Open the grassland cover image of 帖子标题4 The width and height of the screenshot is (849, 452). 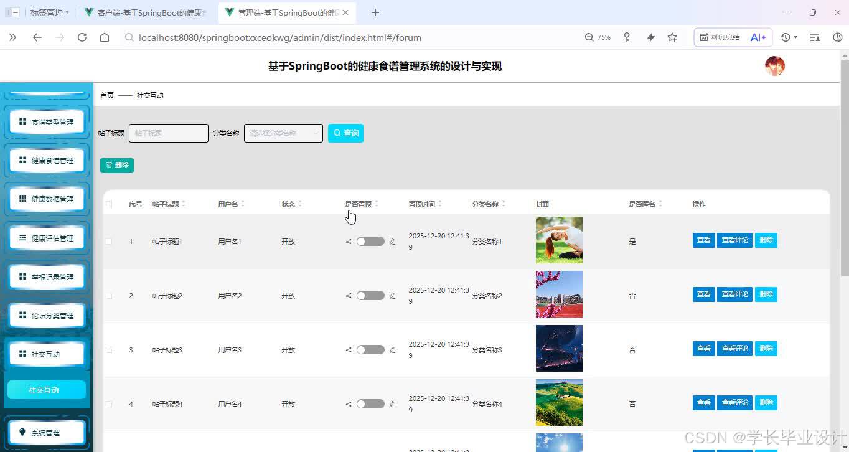point(559,402)
